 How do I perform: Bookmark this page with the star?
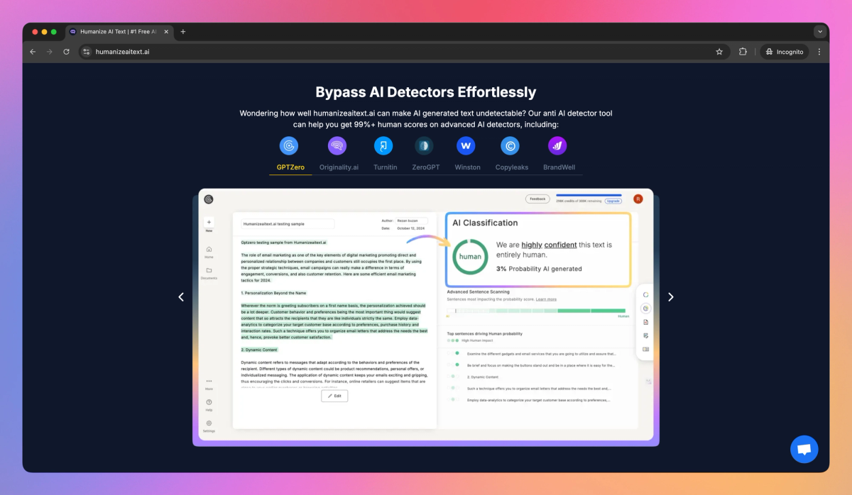pos(719,52)
